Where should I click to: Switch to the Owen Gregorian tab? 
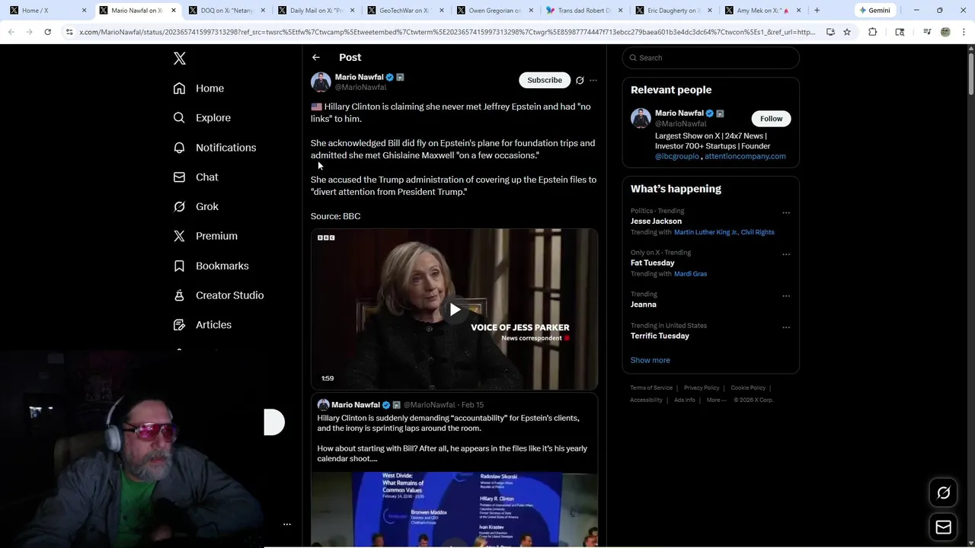pyautogui.click(x=493, y=11)
